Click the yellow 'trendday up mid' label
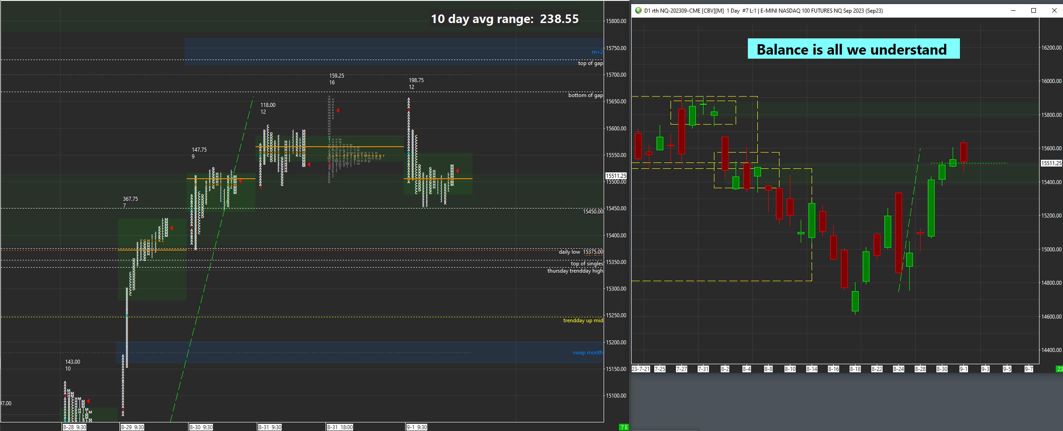 583,320
